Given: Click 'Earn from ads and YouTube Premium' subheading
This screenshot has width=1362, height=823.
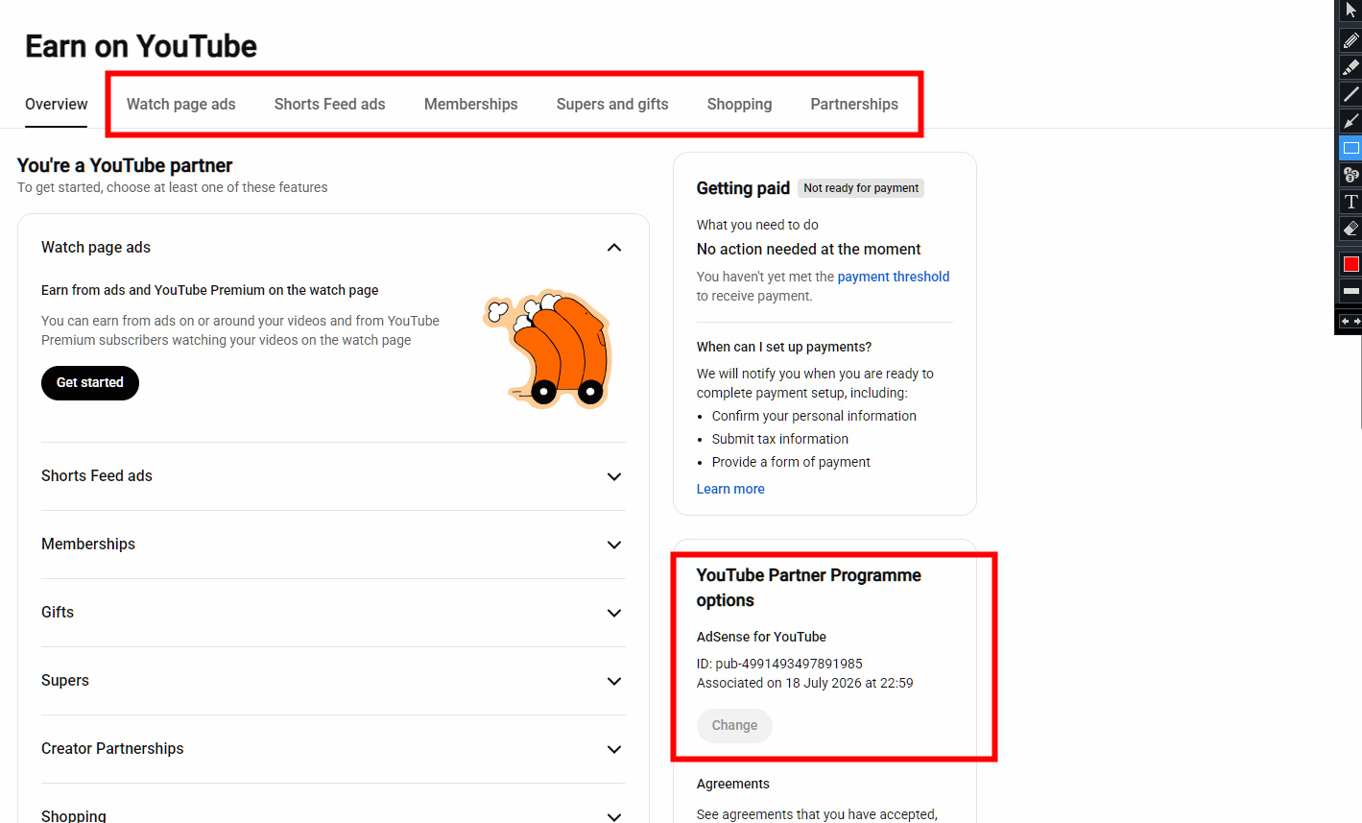Looking at the screenshot, I should click(210, 290).
